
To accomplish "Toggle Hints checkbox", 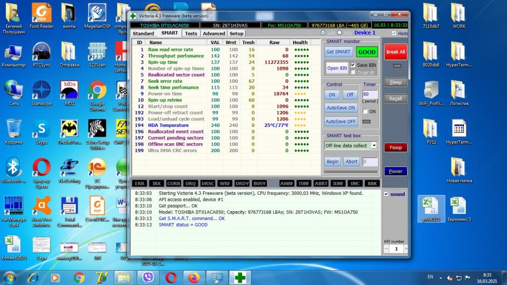I will click(x=394, y=33).
